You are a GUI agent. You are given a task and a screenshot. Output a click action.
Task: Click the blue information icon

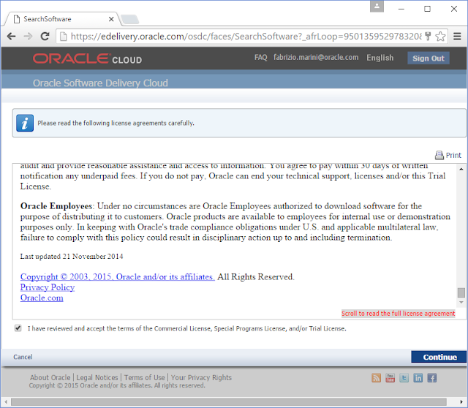25,123
